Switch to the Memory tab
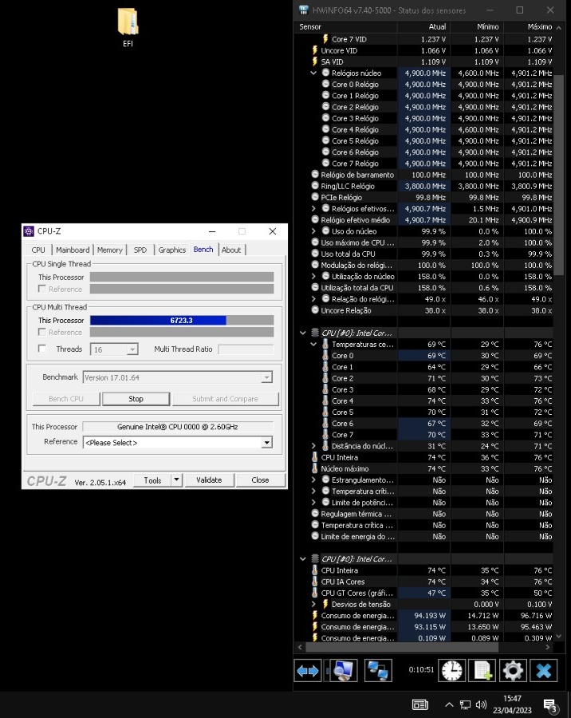Viewport: 571px width, 718px height. pos(110,250)
